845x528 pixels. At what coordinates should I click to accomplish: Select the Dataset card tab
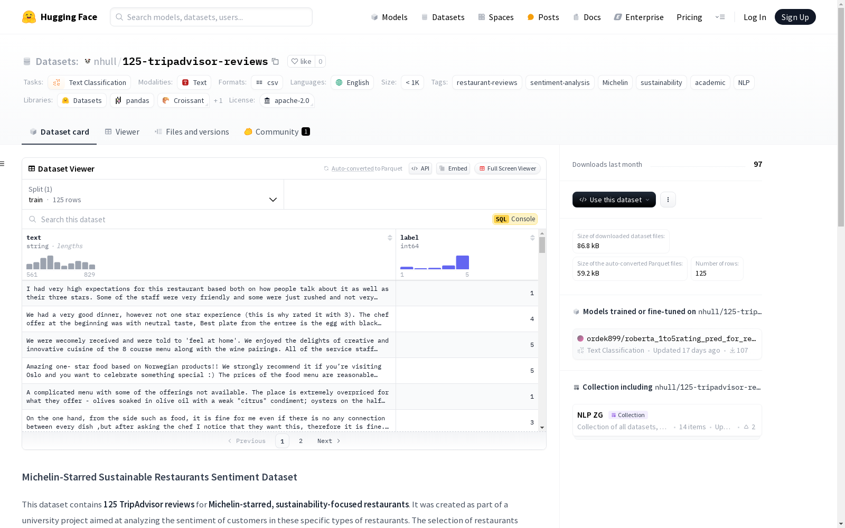[x=59, y=132]
